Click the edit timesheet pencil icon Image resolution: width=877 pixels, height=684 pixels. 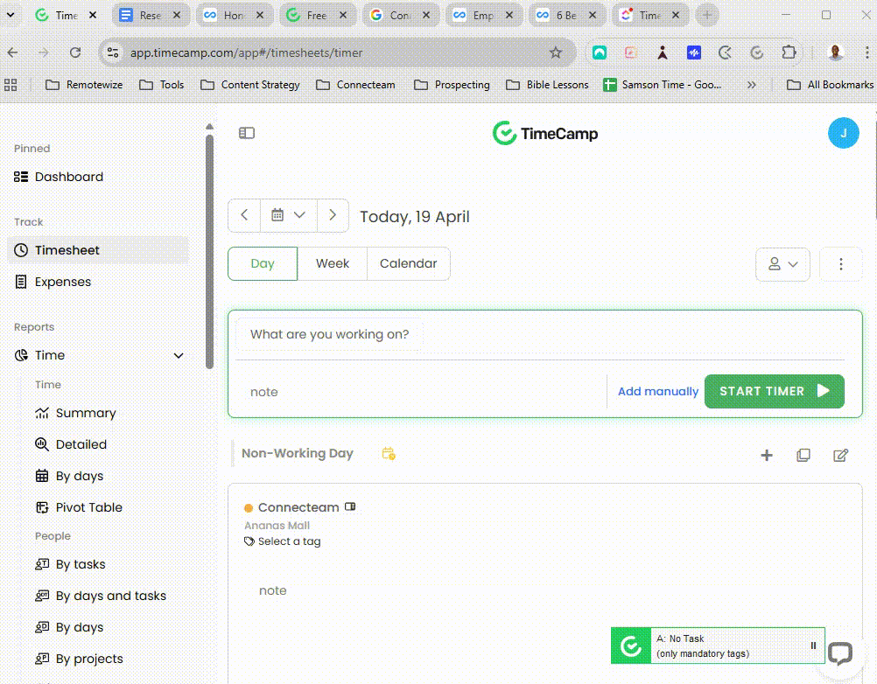tap(840, 456)
